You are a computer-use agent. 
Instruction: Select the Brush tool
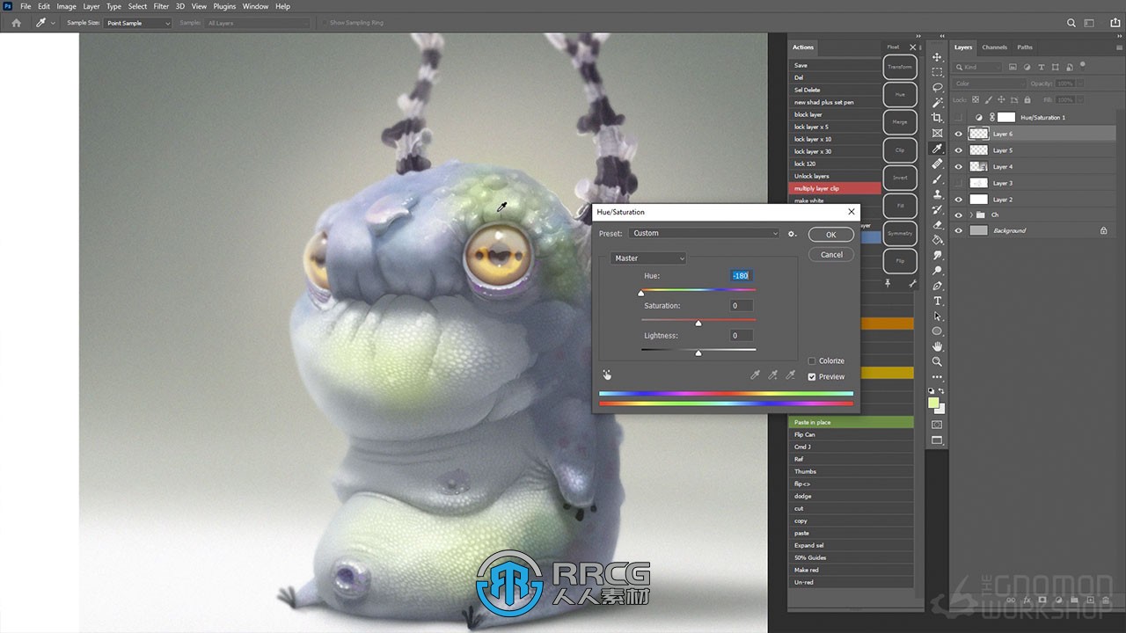(937, 179)
